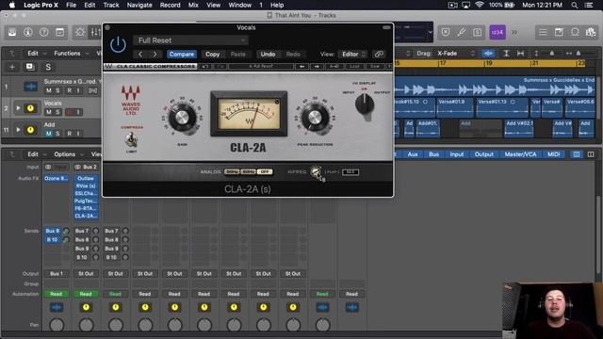Toggle the waveform zoom button
This screenshot has width=603, height=339.
coord(489,54)
